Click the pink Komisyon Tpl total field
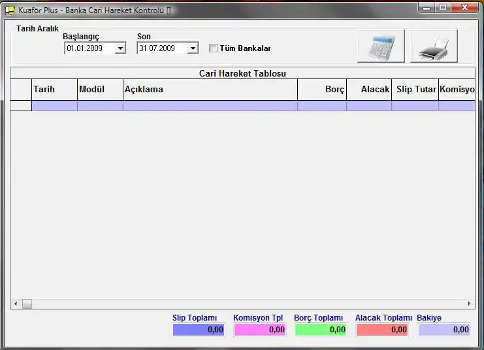This screenshot has height=350, width=484. [259, 330]
